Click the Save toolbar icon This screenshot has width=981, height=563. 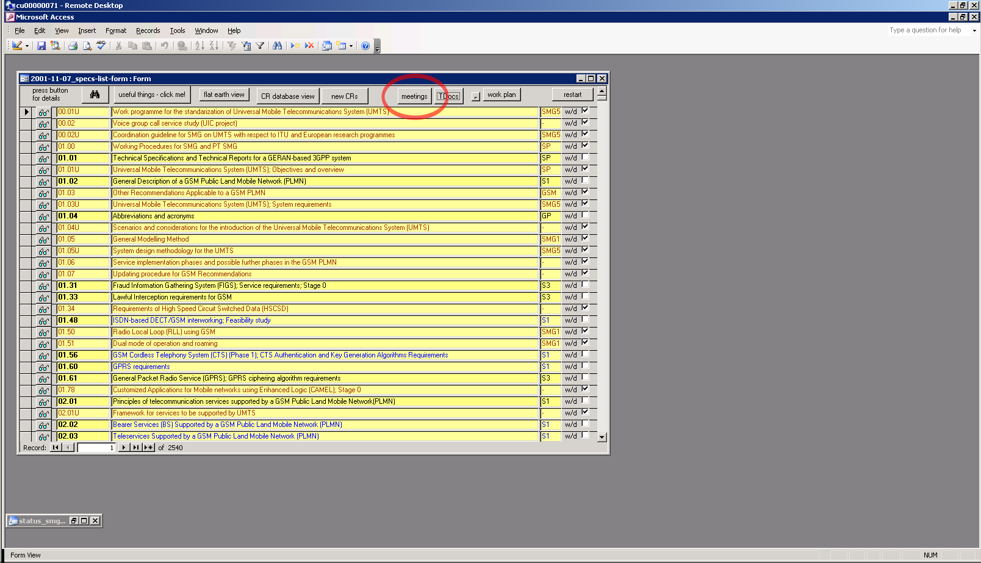tap(41, 46)
